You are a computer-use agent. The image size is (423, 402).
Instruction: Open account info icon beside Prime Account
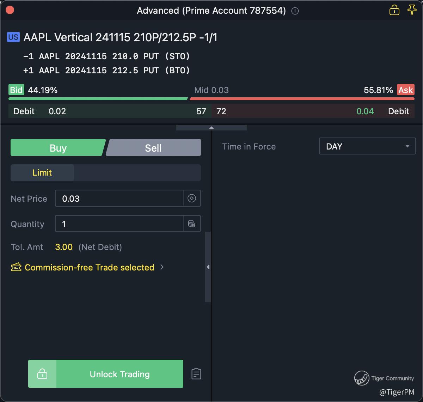(295, 11)
